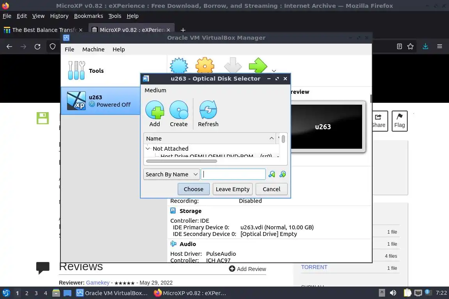The width and height of the screenshot is (449, 299).
Task: Open the file manager taskbar icon
Action: [56, 293]
